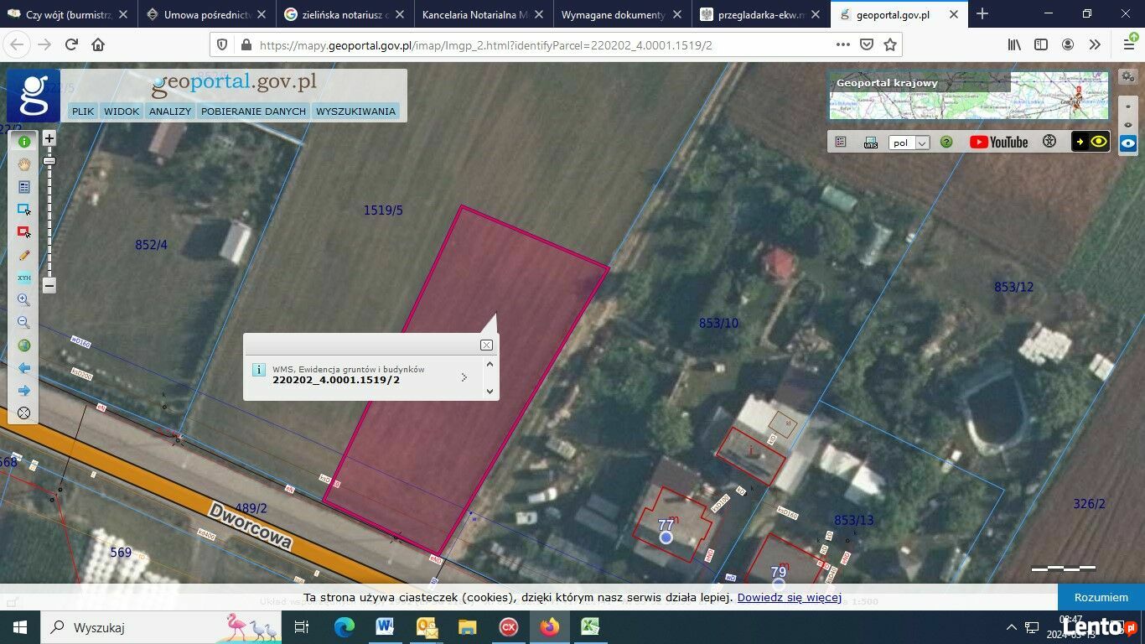Screen dimensions: 1145x644
Task: Click the Rozumiem cookie button
Action: tap(1101, 597)
